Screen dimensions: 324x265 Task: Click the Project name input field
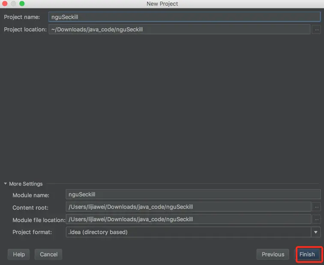184,17
